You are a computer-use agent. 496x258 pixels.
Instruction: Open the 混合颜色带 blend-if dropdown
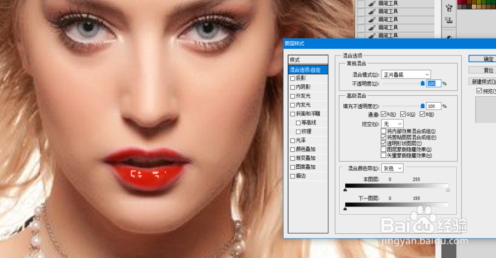click(392, 168)
